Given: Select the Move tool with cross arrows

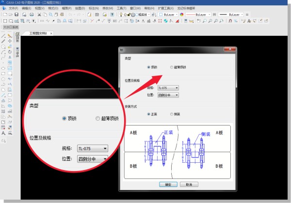Looking at the screenshot, I should (10, 41).
